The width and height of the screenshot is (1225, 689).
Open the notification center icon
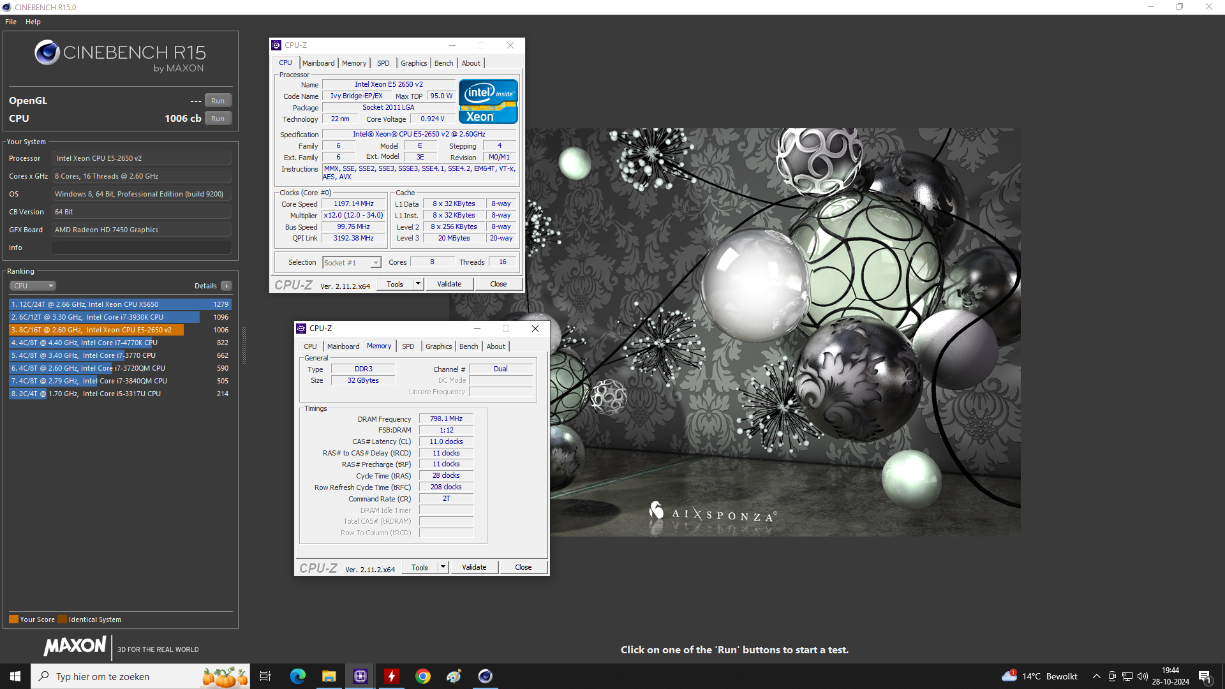1205,676
